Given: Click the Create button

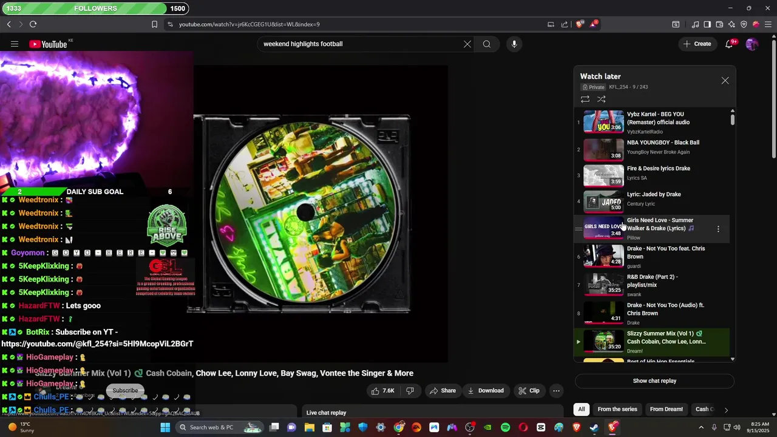Looking at the screenshot, I should (697, 44).
